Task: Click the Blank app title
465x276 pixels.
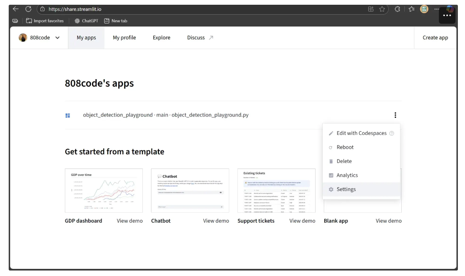Action: point(336,221)
